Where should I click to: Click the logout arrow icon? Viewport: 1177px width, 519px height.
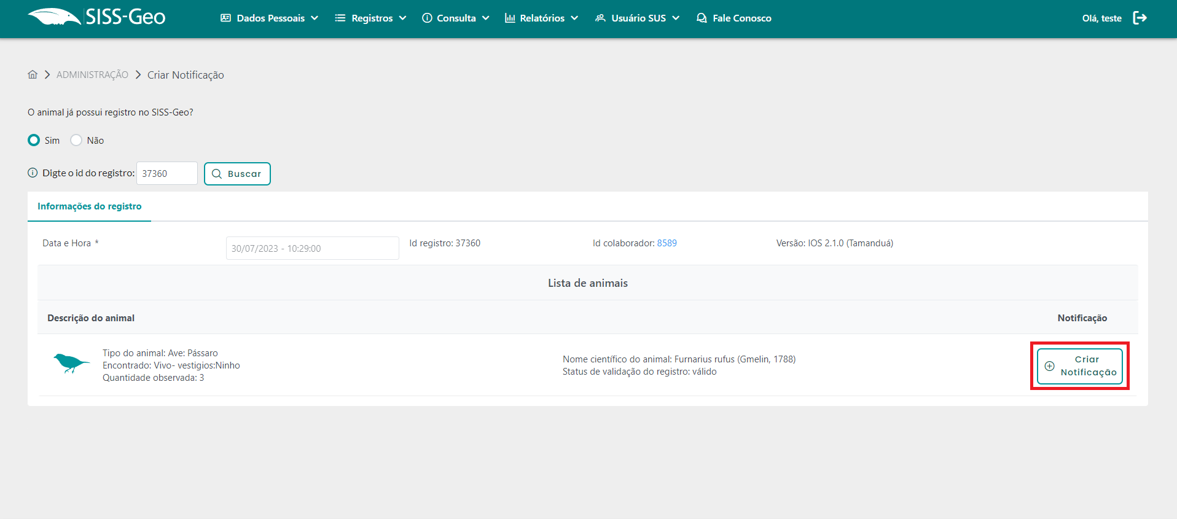click(1140, 18)
